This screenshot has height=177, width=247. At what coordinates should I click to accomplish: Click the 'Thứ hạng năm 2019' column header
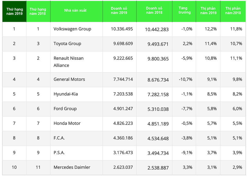pyautogui.click(x=14, y=12)
